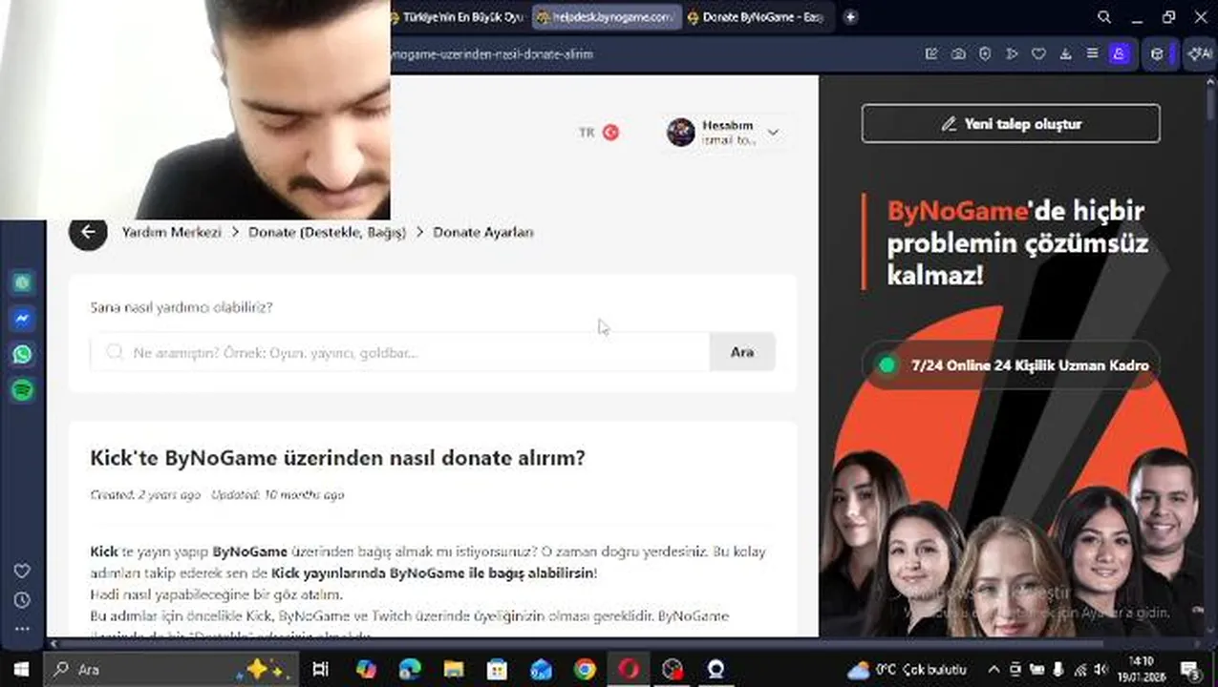Show hidden system tray icons chevron

coord(994,669)
